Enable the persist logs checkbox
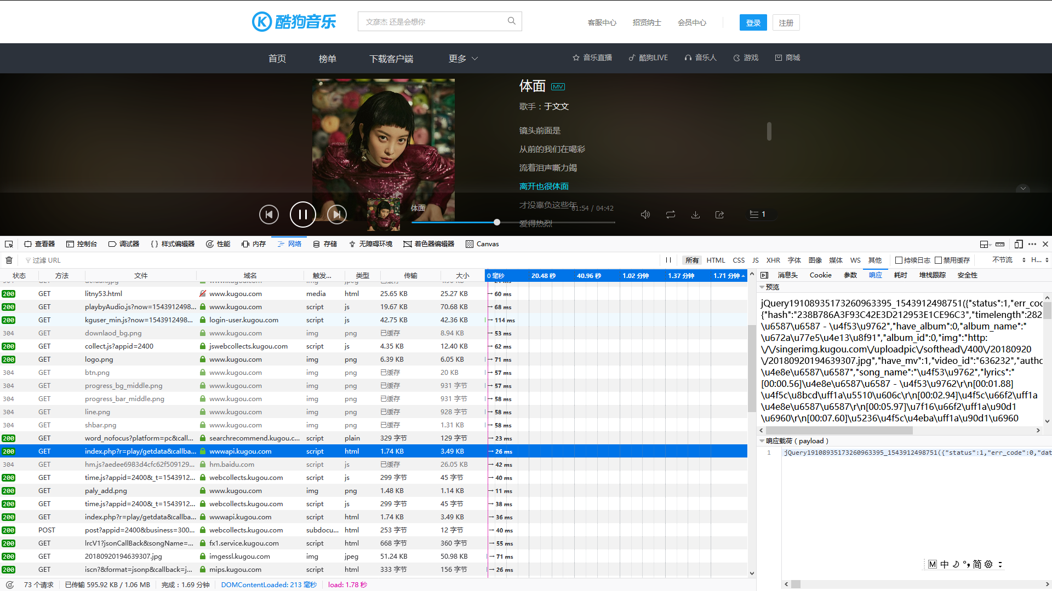This screenshot has width=1052, height=591. click(899, 260)
